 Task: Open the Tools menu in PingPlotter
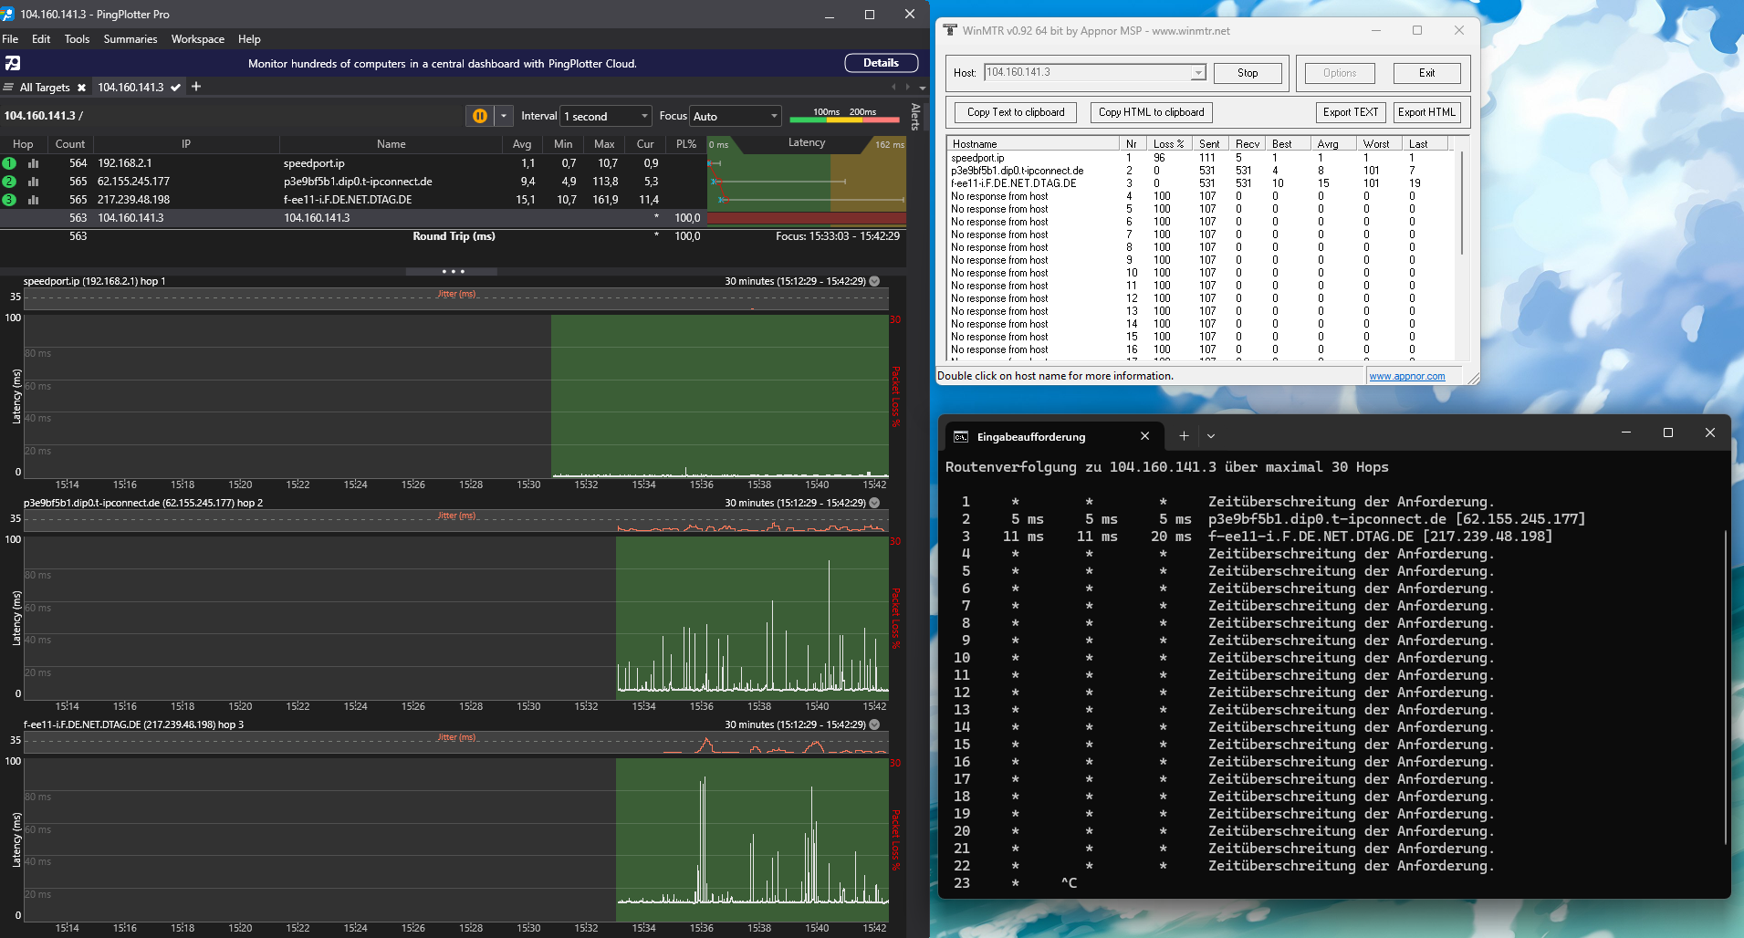point(77,39)
